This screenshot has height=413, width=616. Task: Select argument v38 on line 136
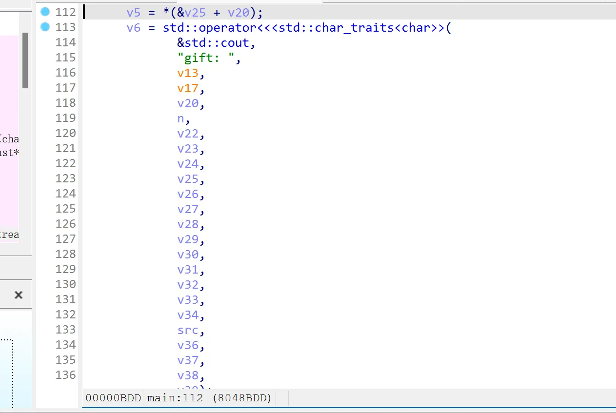pos(188,375)
